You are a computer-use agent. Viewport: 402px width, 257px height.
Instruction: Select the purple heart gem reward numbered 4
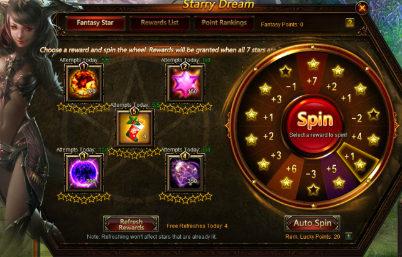185,173
